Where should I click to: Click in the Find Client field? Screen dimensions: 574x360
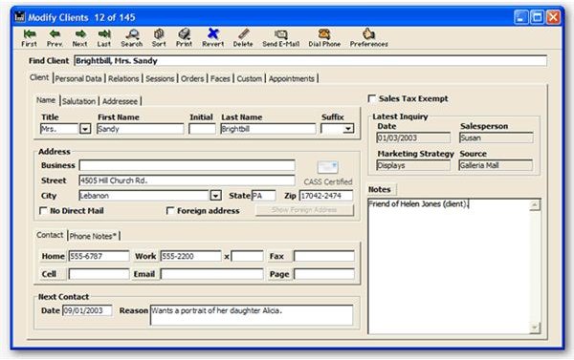(310, 61)
